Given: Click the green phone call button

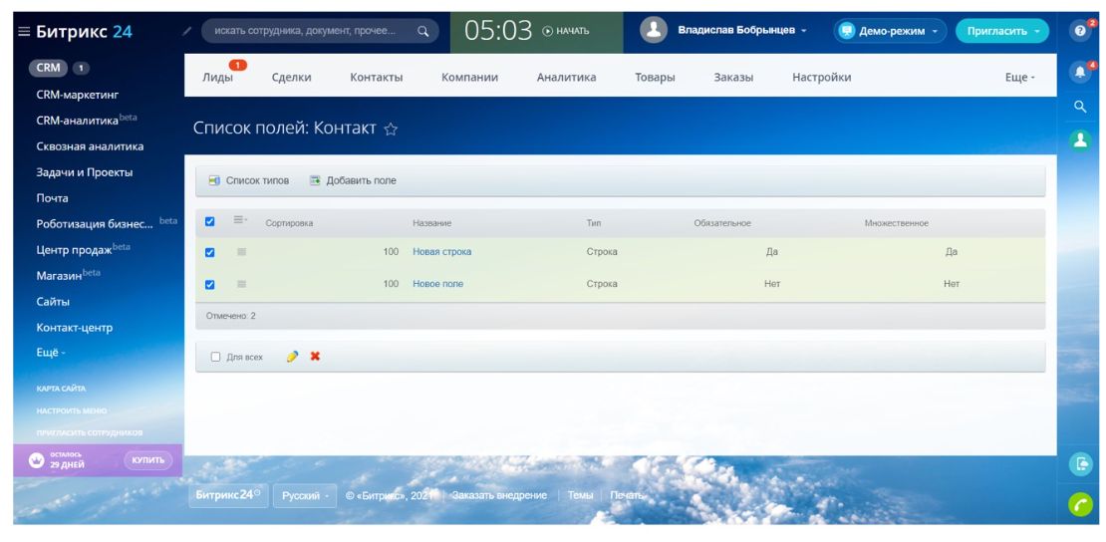Looking at the screenshot, I should tap(1080, 504).
